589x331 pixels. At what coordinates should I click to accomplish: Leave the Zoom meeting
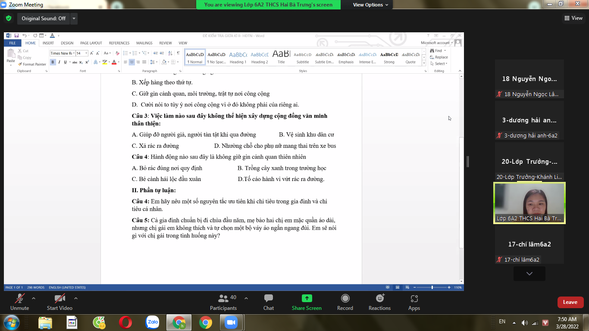570,302
